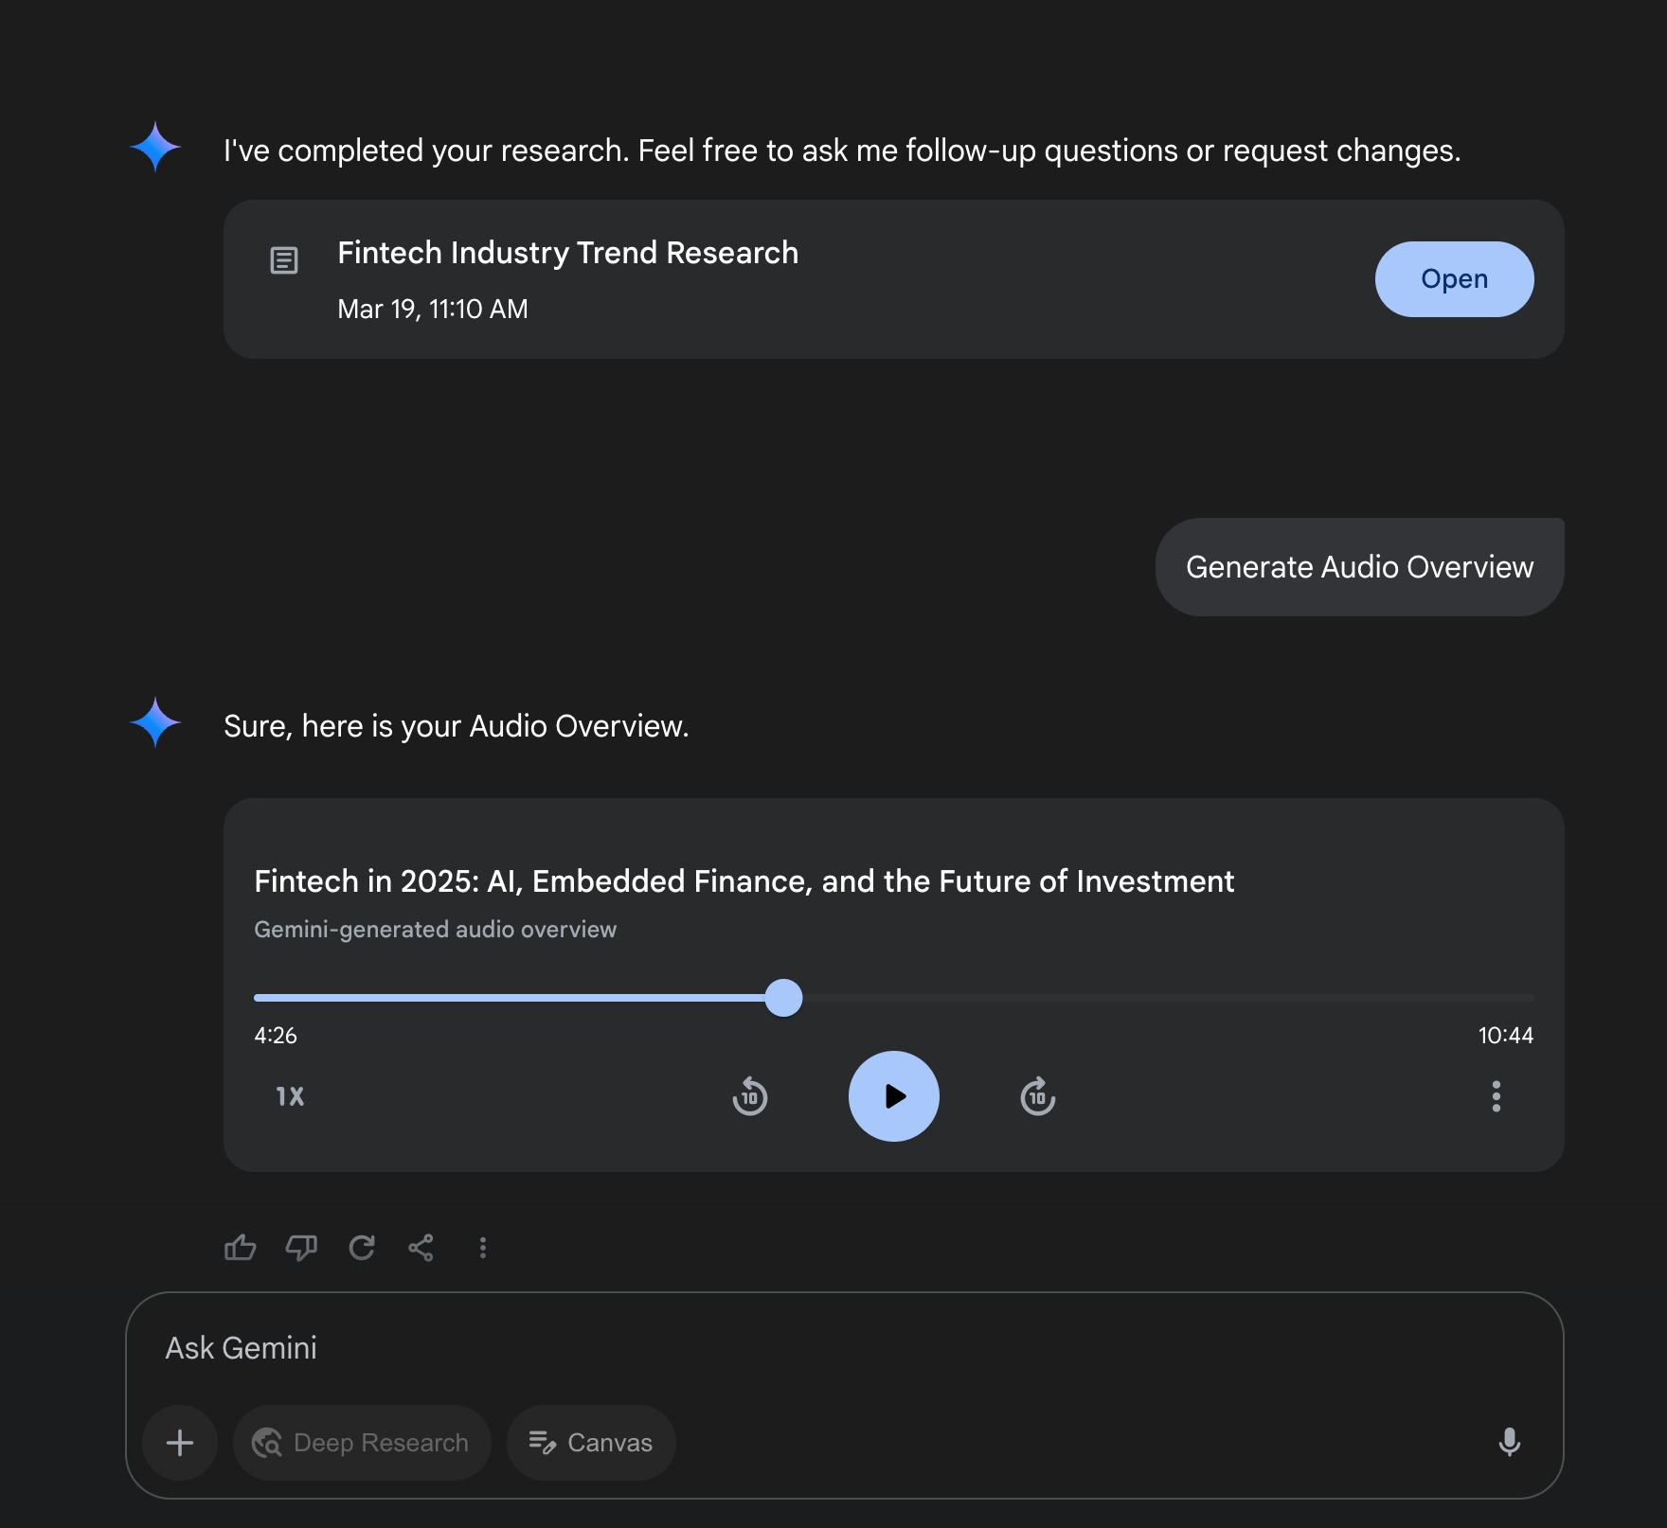Play the Fintech 2025 audio overview
The width and height of the screenshot is (1667, 1528).
[893, 1096]
